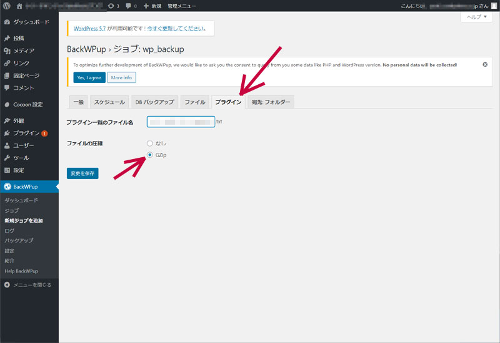Screen dimensions: 500x343
Task: Focus plugin list file name field
Action: (x=181, y=122)
